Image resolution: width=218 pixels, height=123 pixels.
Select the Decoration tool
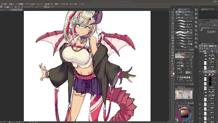[173, 43]
